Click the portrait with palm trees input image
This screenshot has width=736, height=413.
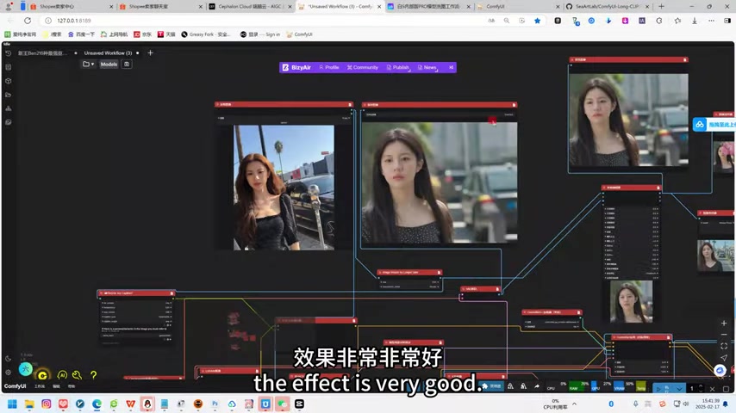[284, 188]
